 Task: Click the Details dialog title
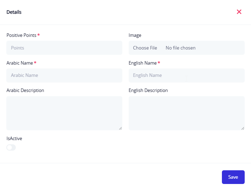click(x=14, y=12)
